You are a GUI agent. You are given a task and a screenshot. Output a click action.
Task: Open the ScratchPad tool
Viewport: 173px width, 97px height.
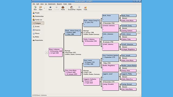pyautogui.click(x=72, y=8)
